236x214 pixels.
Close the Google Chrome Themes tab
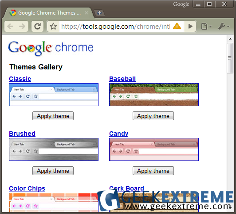(87, 13)
